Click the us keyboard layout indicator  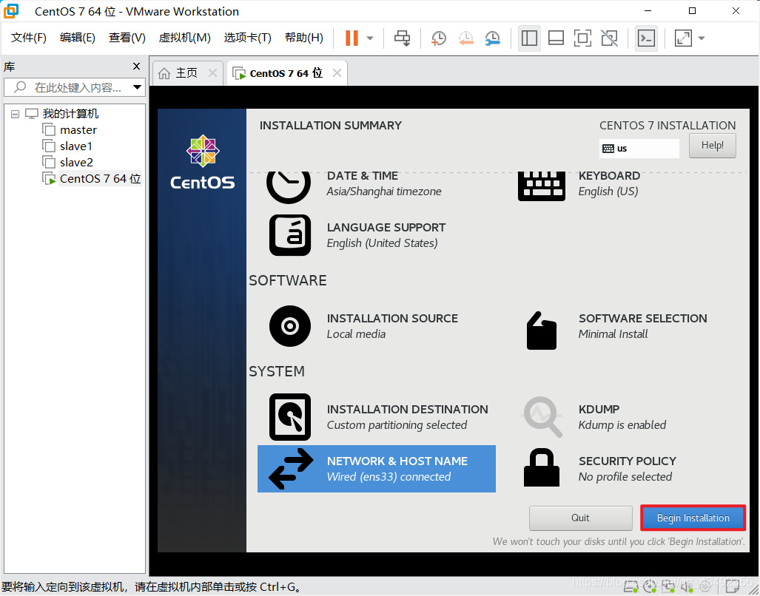point(639,148)
